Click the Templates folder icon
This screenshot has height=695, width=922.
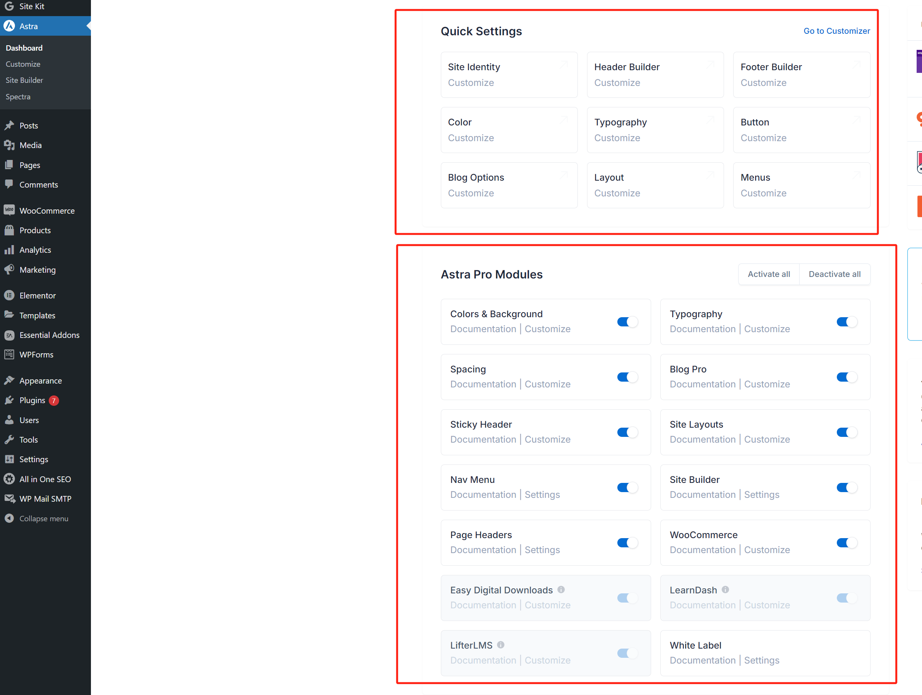9,315
